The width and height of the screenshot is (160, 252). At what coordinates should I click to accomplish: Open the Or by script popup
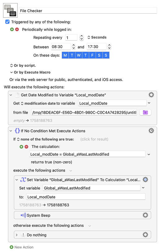point(23,66)
